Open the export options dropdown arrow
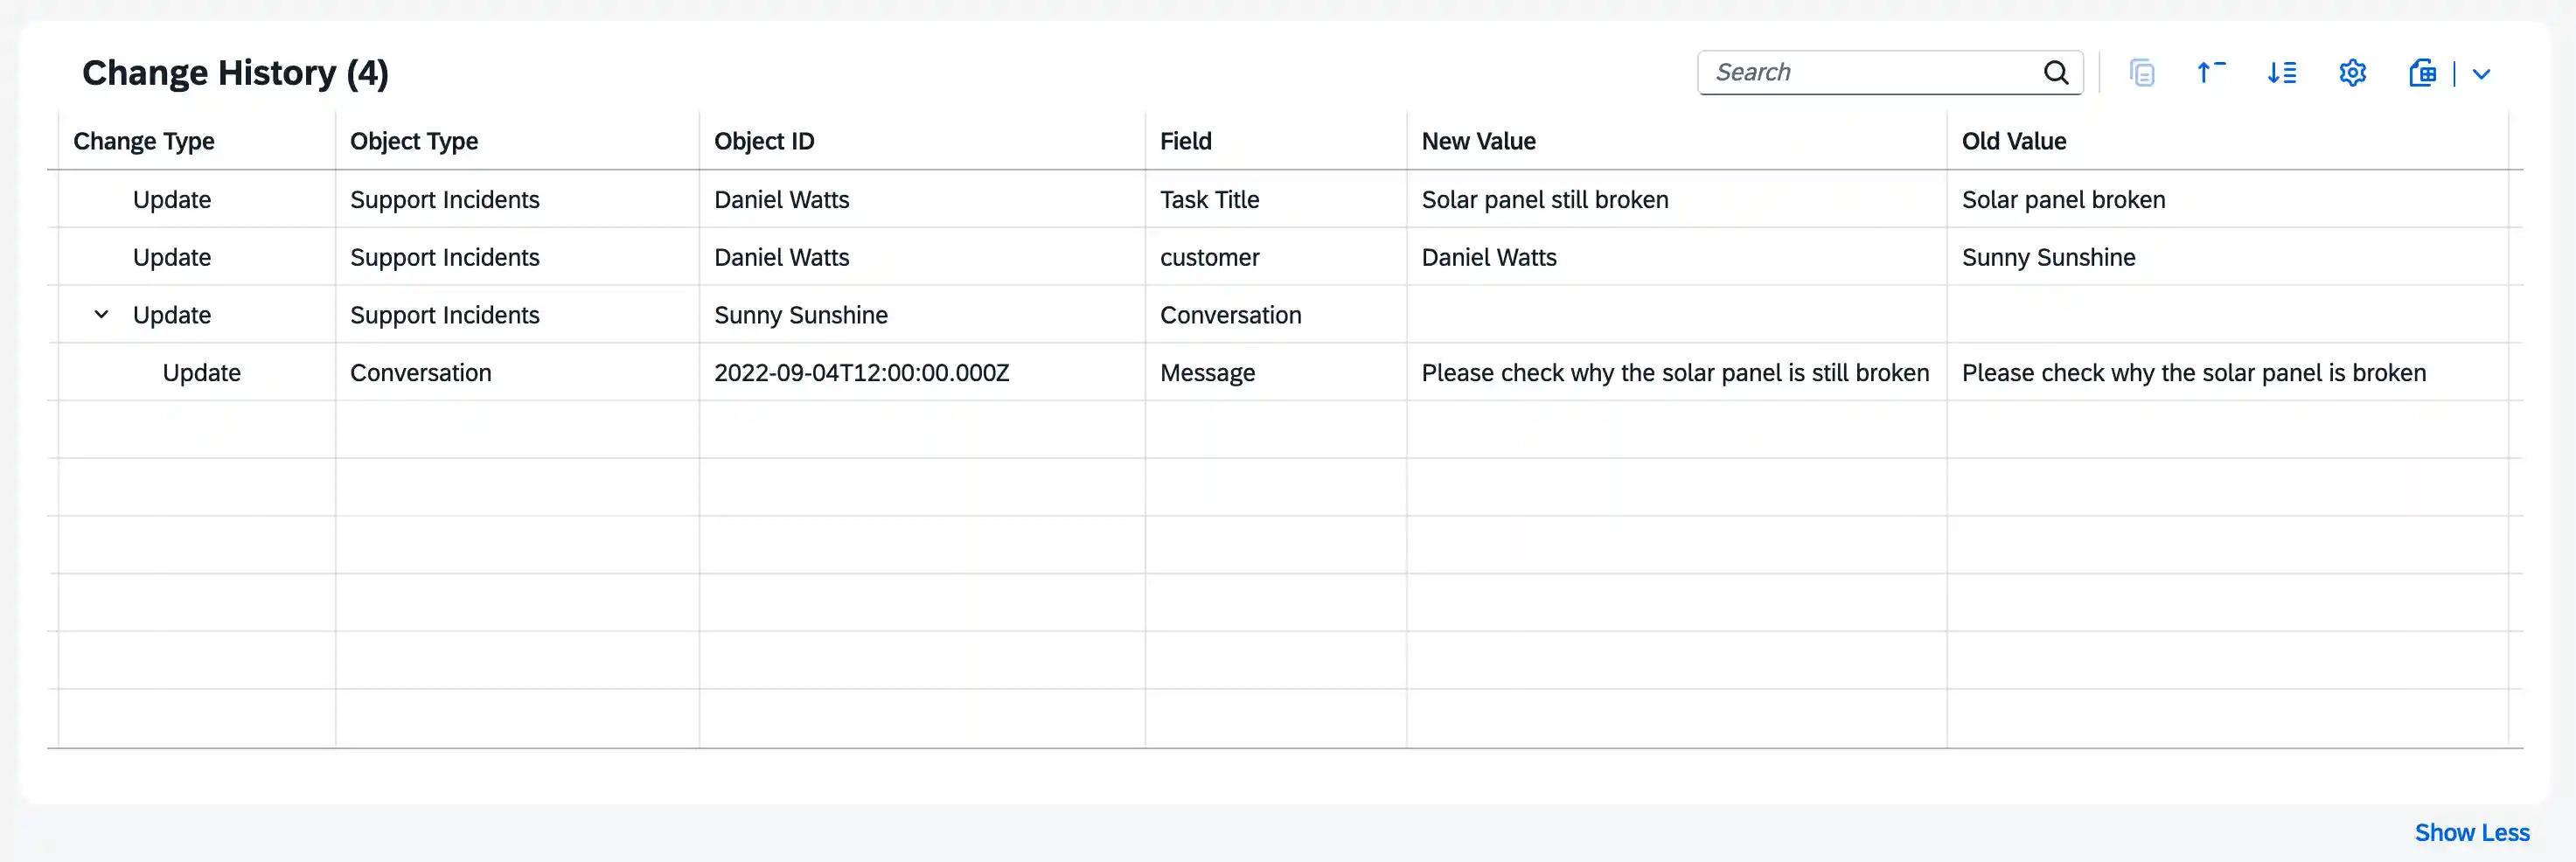The width and height of the screenshot is (2576, 862). 2481,73
